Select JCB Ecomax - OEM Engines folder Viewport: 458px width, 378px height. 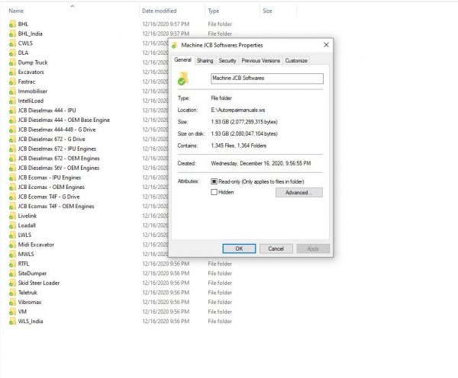click(x=51, y=187)
